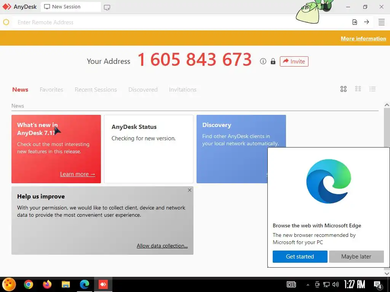Follow the Learn more link
Viewport: 390px width, 292px height.
coord(78,174)
